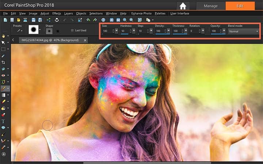Click the horizontal scrollbar below the image
Viewport: 263px width, 164px height.
point(147,163)
